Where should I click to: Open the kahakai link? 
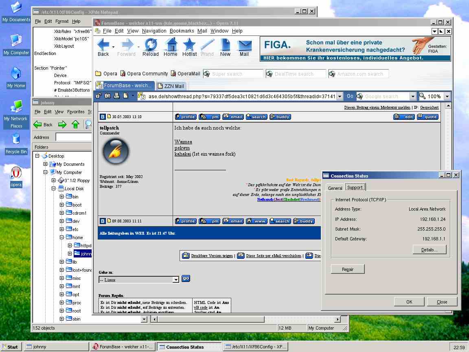(182, 154)
